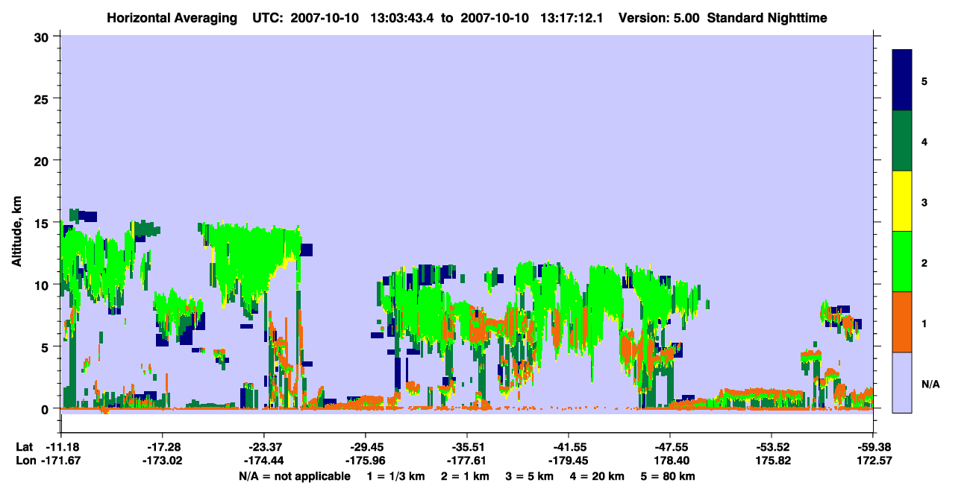This screenshot has width=970, height=497.
Task: Click the bright green color bar segment 2
Action: [x=902, y=262]
